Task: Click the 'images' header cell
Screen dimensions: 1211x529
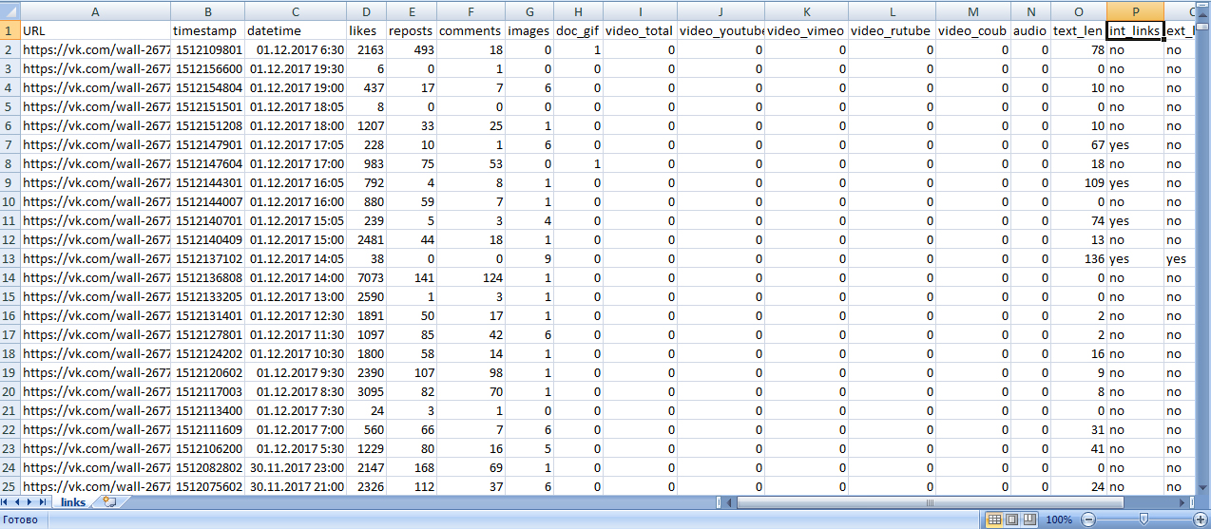Action: tap(529, 30)
